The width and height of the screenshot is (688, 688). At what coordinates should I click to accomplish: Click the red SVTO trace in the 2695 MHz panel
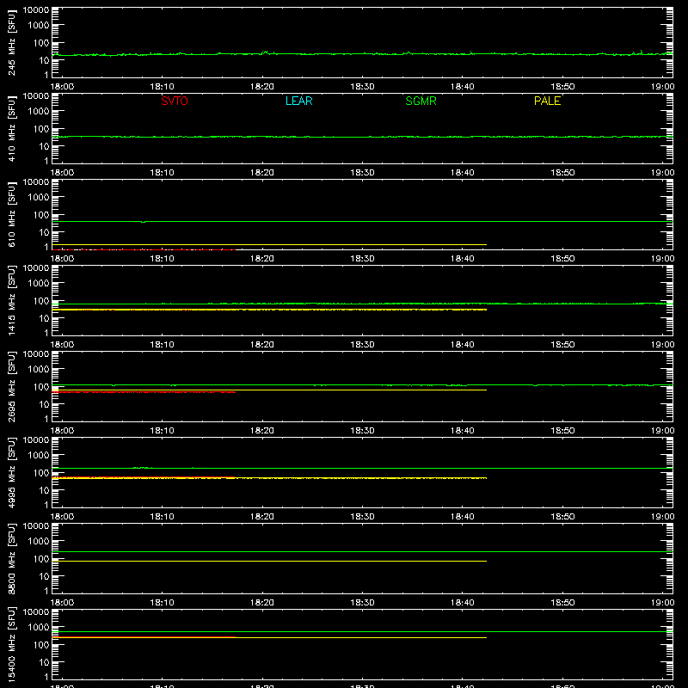click(x=144, y=392)
